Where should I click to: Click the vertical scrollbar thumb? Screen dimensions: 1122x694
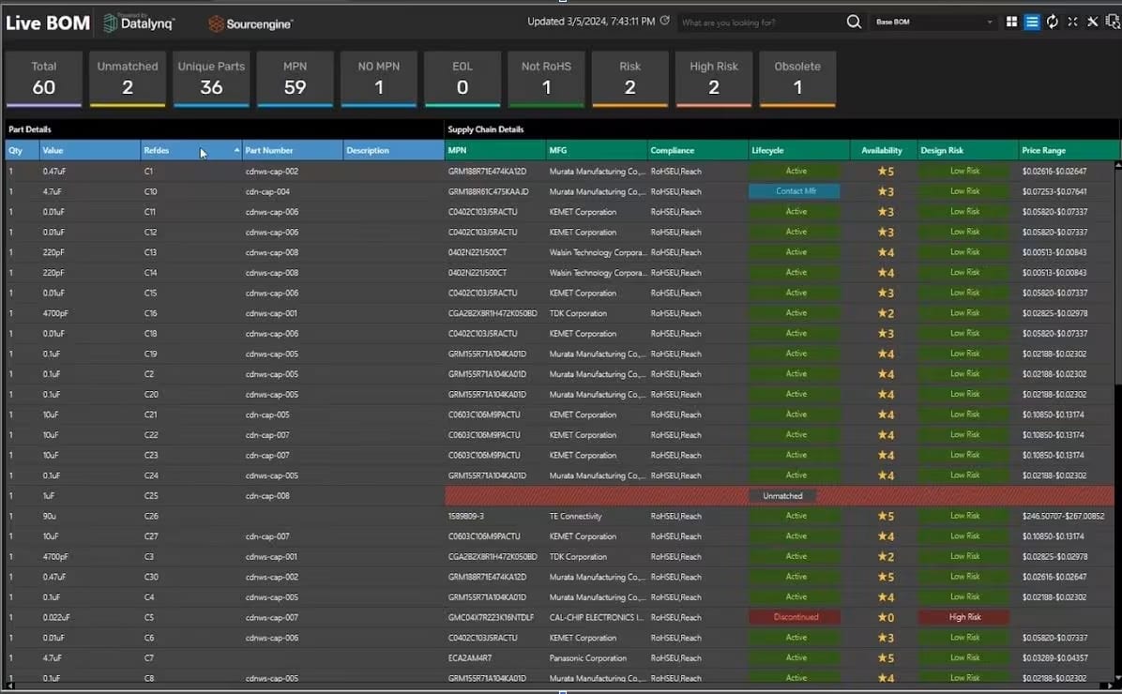click(1117, 277)
